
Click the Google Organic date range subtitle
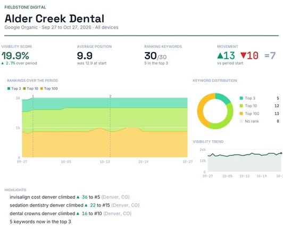61,28
